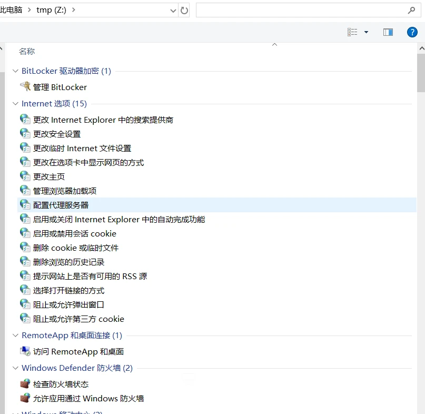The height and width of the screenshot is (414, 425).
Task: Click the 名称 column header
Action: (27, 51)
